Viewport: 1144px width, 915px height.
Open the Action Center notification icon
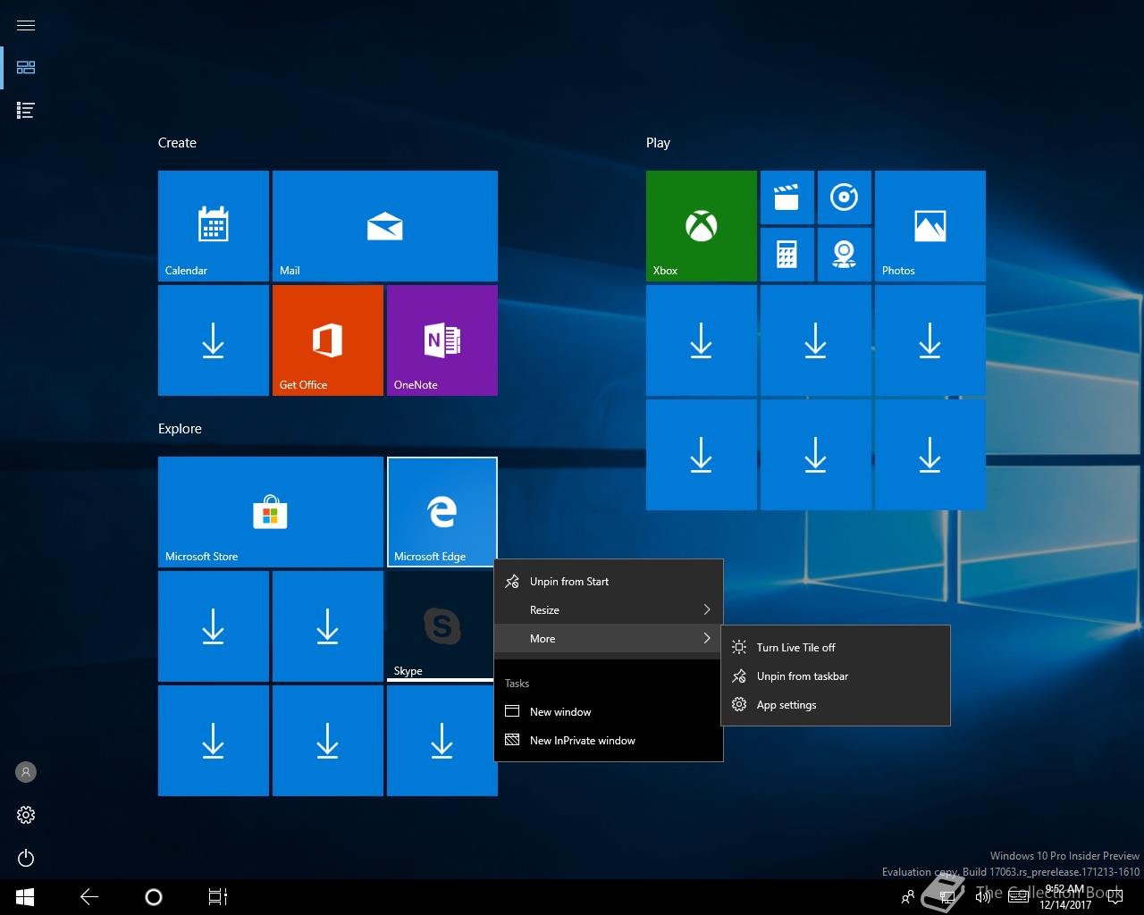(x=1115, y=897)
